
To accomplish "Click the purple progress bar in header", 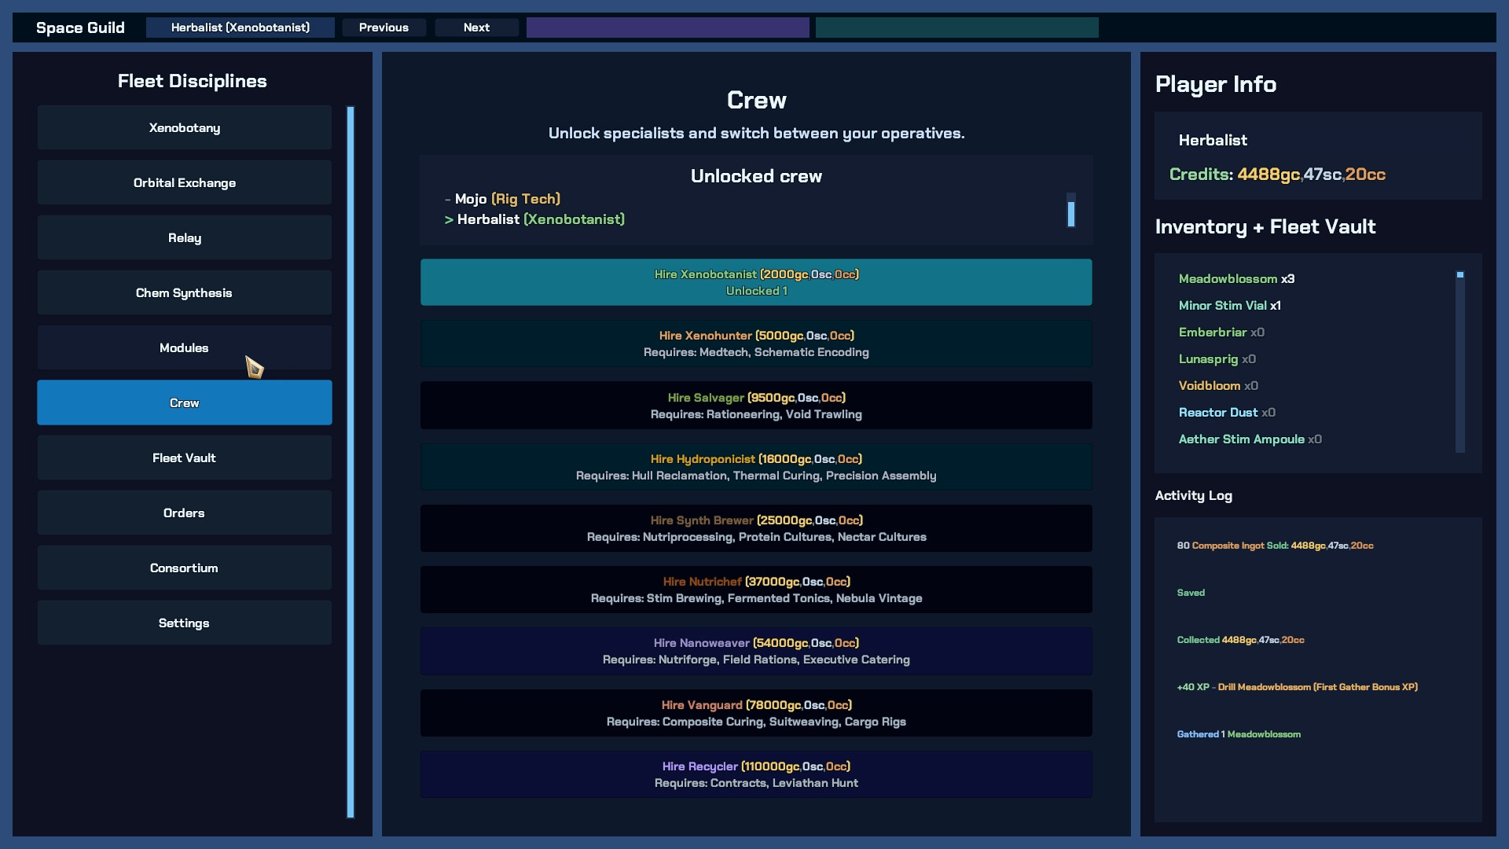I will coord(667,28).
